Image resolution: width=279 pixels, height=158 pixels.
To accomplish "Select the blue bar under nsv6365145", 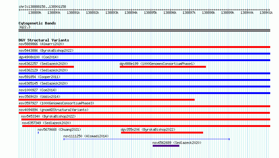I will 144,87.
